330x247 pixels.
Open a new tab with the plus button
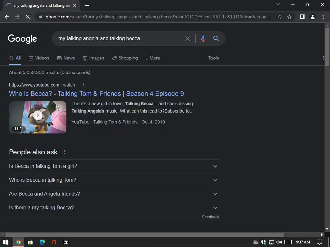(x=87, y=5)
